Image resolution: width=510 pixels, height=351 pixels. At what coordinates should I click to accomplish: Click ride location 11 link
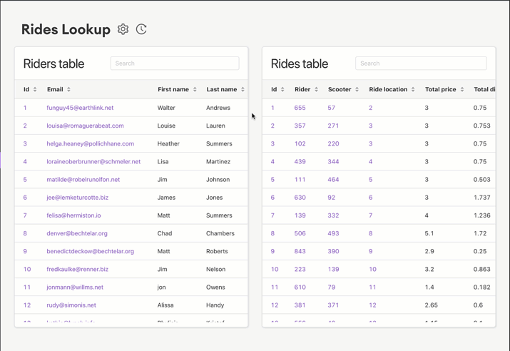coord(372,287)
